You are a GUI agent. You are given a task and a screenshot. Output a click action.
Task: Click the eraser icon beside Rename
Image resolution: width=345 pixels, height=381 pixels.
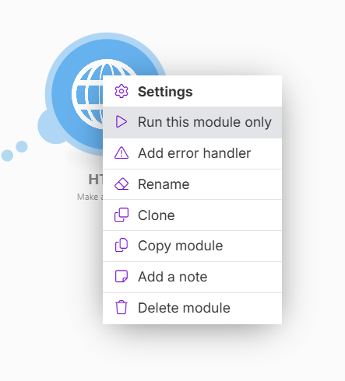(121, 184)
